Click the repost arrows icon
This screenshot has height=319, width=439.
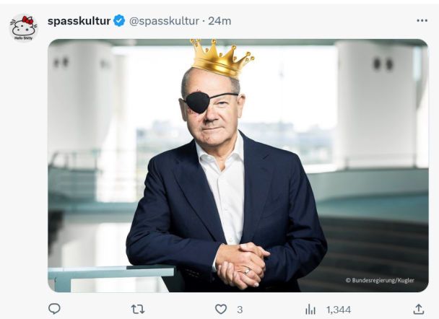click(137, 309)
